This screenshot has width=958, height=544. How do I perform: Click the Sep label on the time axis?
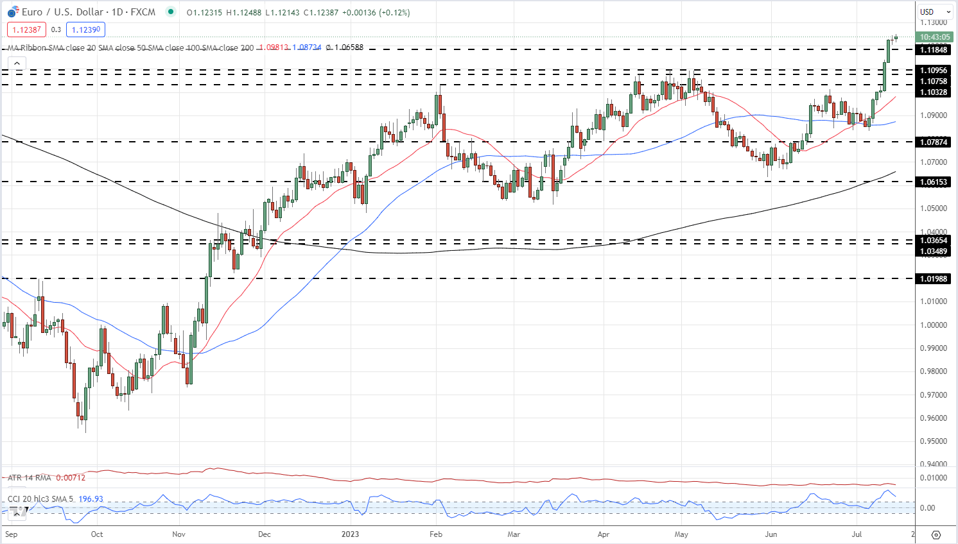click(11, 534)
